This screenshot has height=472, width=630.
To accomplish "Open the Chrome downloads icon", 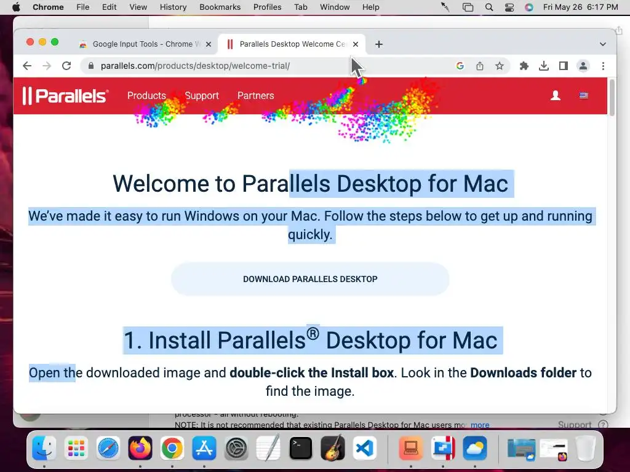I will pyautogui.click(x=544, y=66).
